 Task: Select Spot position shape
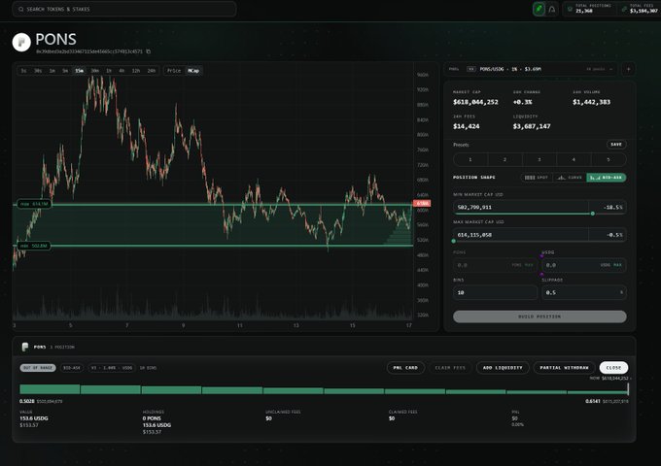537,178
